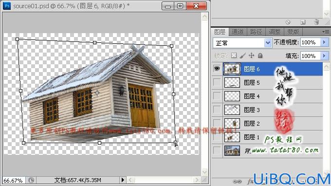Click the Photoshop Ps icon in the title bar
Image resolution: width=331 pixels, height=186 pixels.
click(x=7, y=6)
